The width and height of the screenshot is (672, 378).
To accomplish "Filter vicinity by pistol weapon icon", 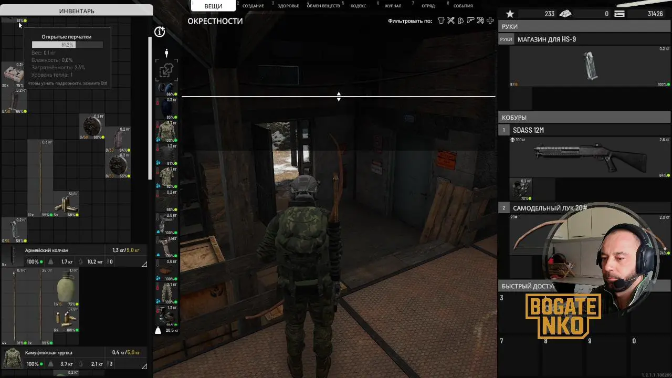I will click(x=470, y=21).
